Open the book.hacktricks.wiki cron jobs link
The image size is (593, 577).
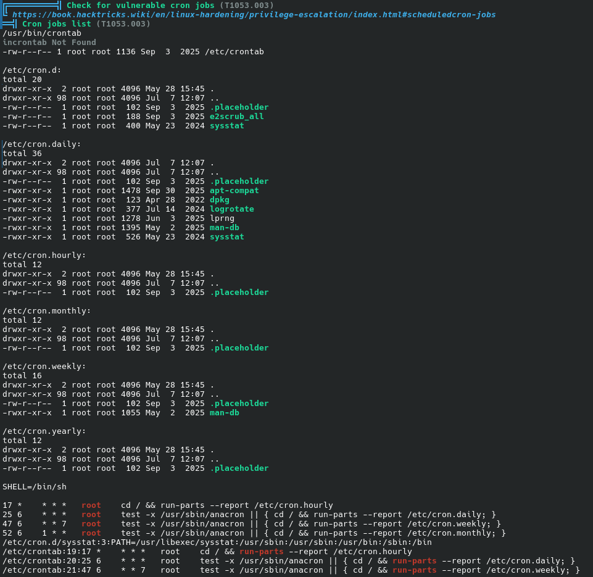click(254, 15)
